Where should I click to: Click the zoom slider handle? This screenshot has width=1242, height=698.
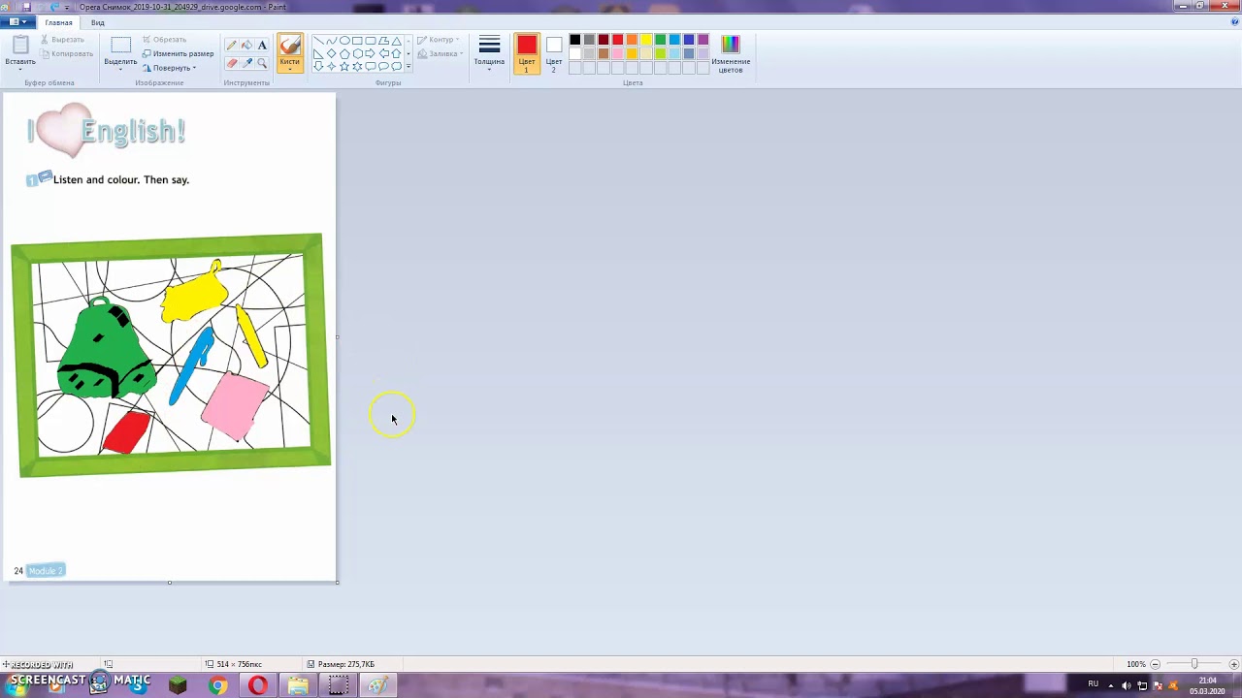(1194, 664)
